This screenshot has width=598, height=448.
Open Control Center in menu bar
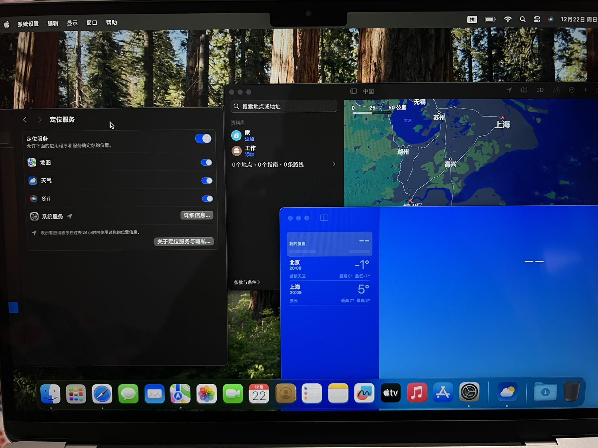click(x=537, y=20)
